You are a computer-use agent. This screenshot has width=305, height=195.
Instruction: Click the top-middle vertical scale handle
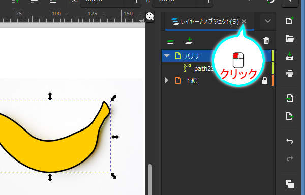50,96
